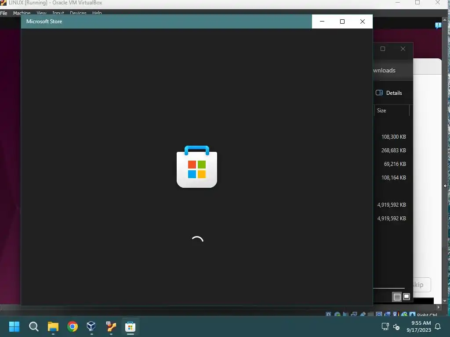
Task: Click the Skip button in the VM window
Action: [422, 285]
